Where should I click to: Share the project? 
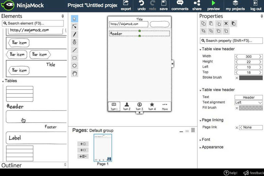click(x=197, y=5)
